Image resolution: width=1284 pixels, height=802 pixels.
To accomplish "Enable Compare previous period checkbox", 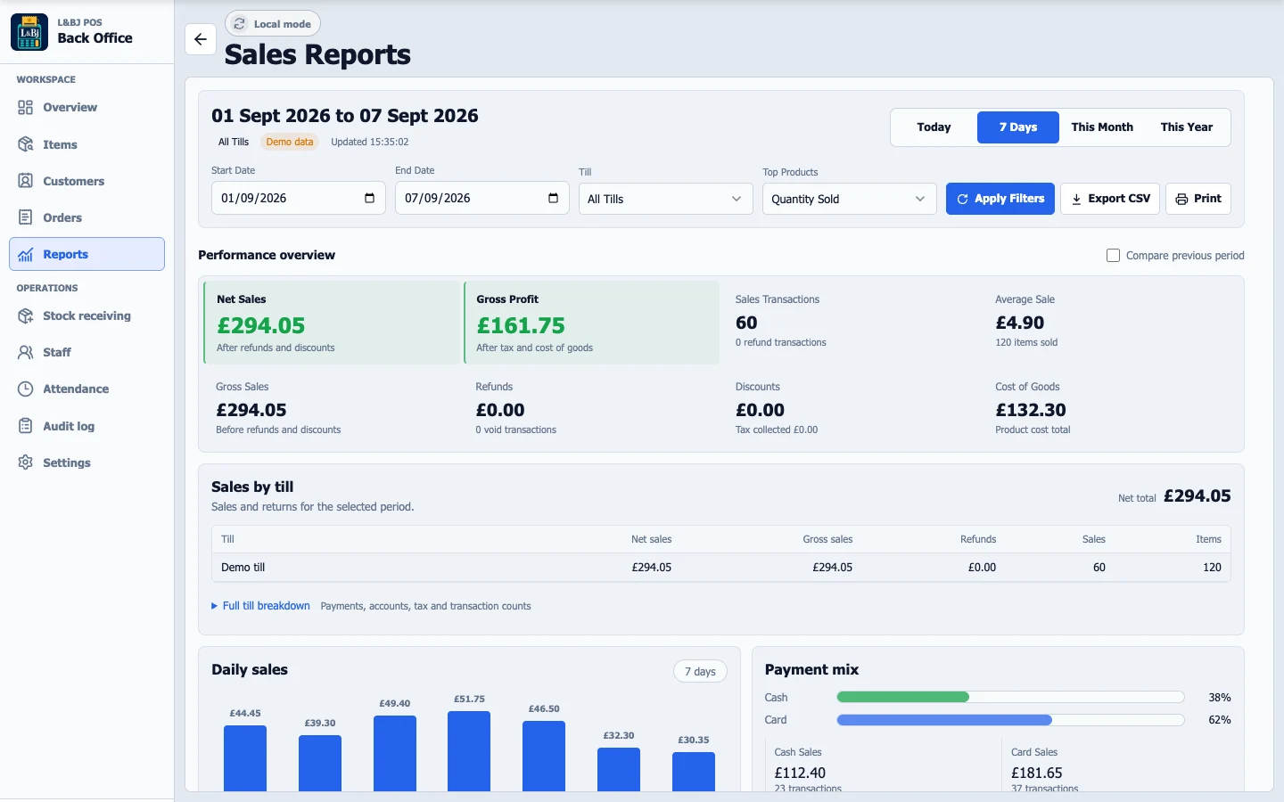I will 1113,256.
